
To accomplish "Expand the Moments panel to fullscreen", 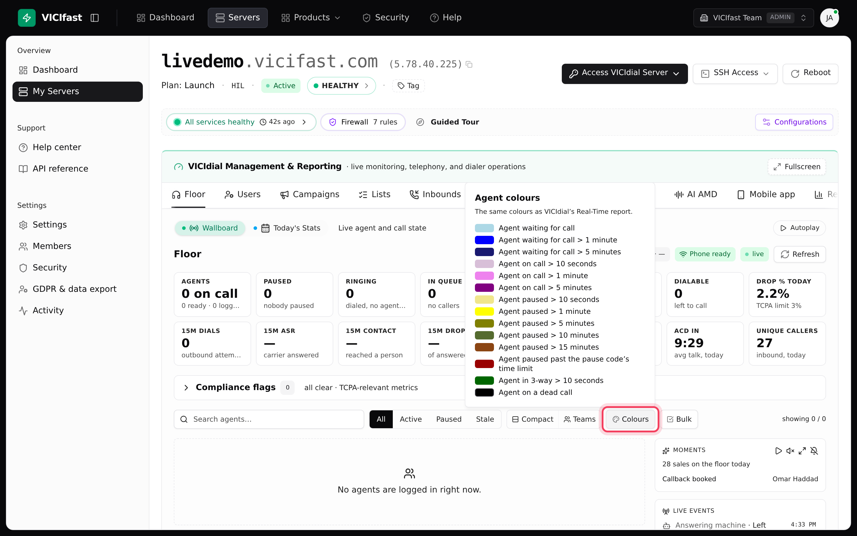I will [802, 451].
